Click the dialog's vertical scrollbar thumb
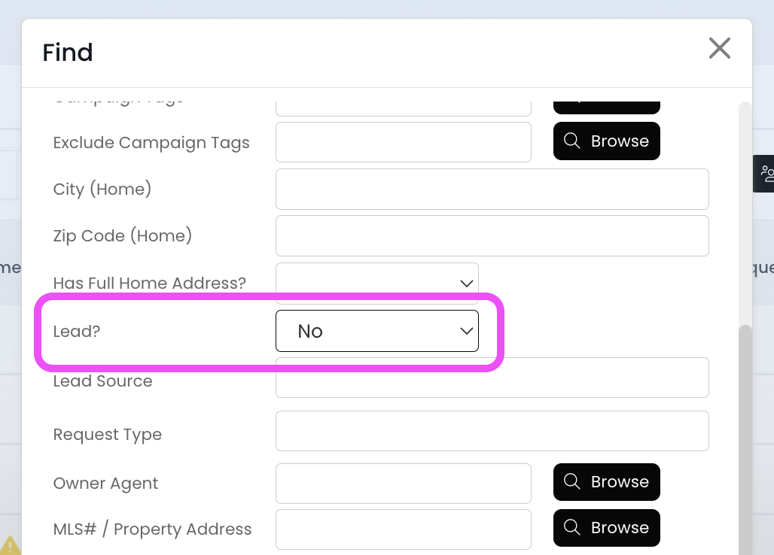This screenshot has height=555, width=774. click(x=745, y=436)
